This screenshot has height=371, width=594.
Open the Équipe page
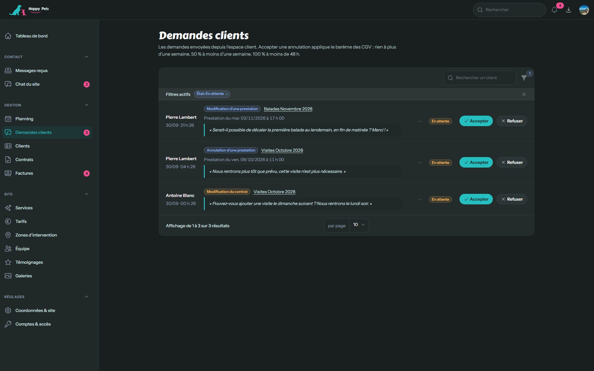(47, 249)
